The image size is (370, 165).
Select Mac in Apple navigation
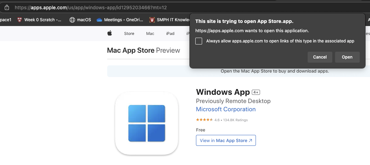tap(150, 34)
